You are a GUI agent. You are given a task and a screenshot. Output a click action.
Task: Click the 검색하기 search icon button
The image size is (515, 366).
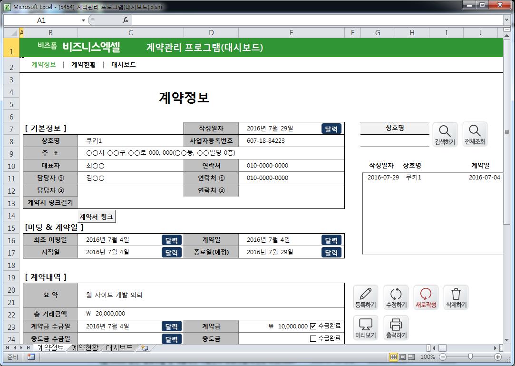445,134
